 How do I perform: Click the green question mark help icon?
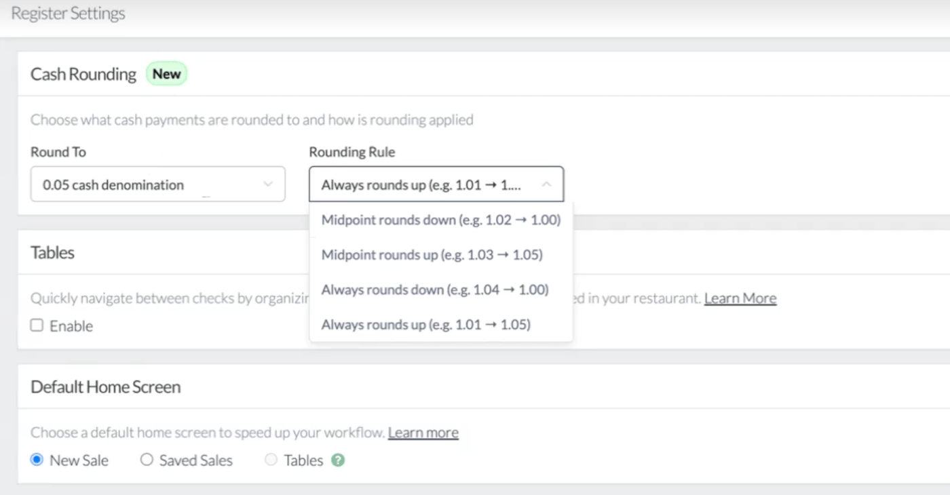pos(337,460)
